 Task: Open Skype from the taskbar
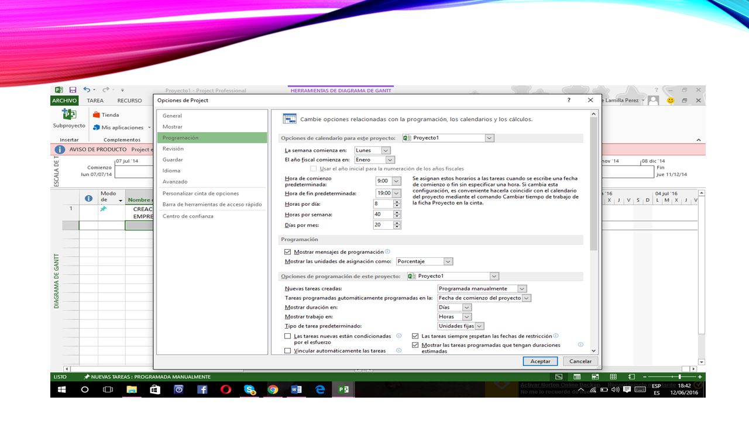(249, 389)
